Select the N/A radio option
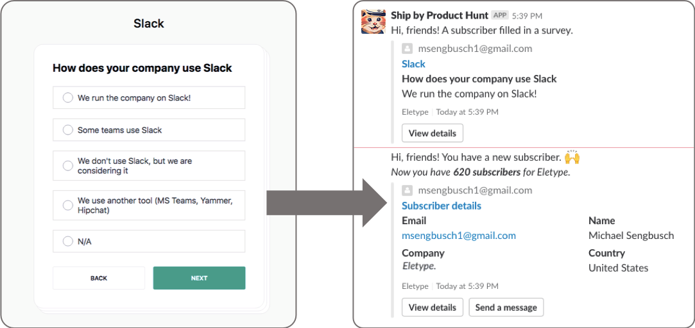Viewport: 695px width, 328px height. (x=67, y=242)
